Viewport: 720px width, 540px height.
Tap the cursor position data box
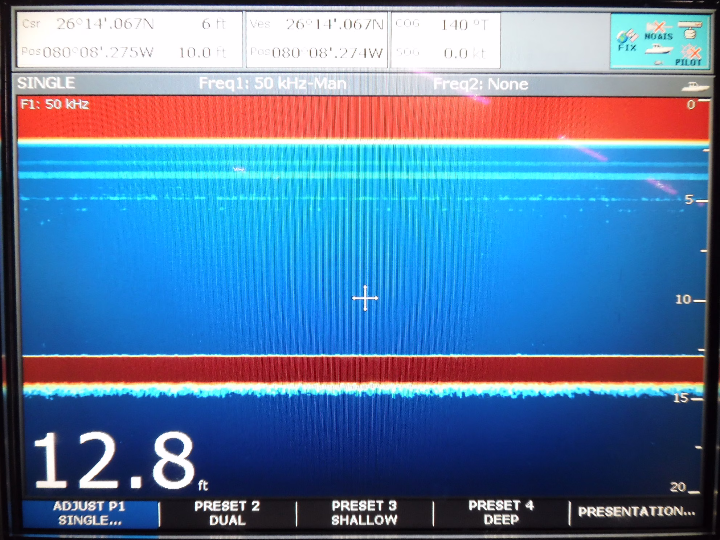[130, 39]
